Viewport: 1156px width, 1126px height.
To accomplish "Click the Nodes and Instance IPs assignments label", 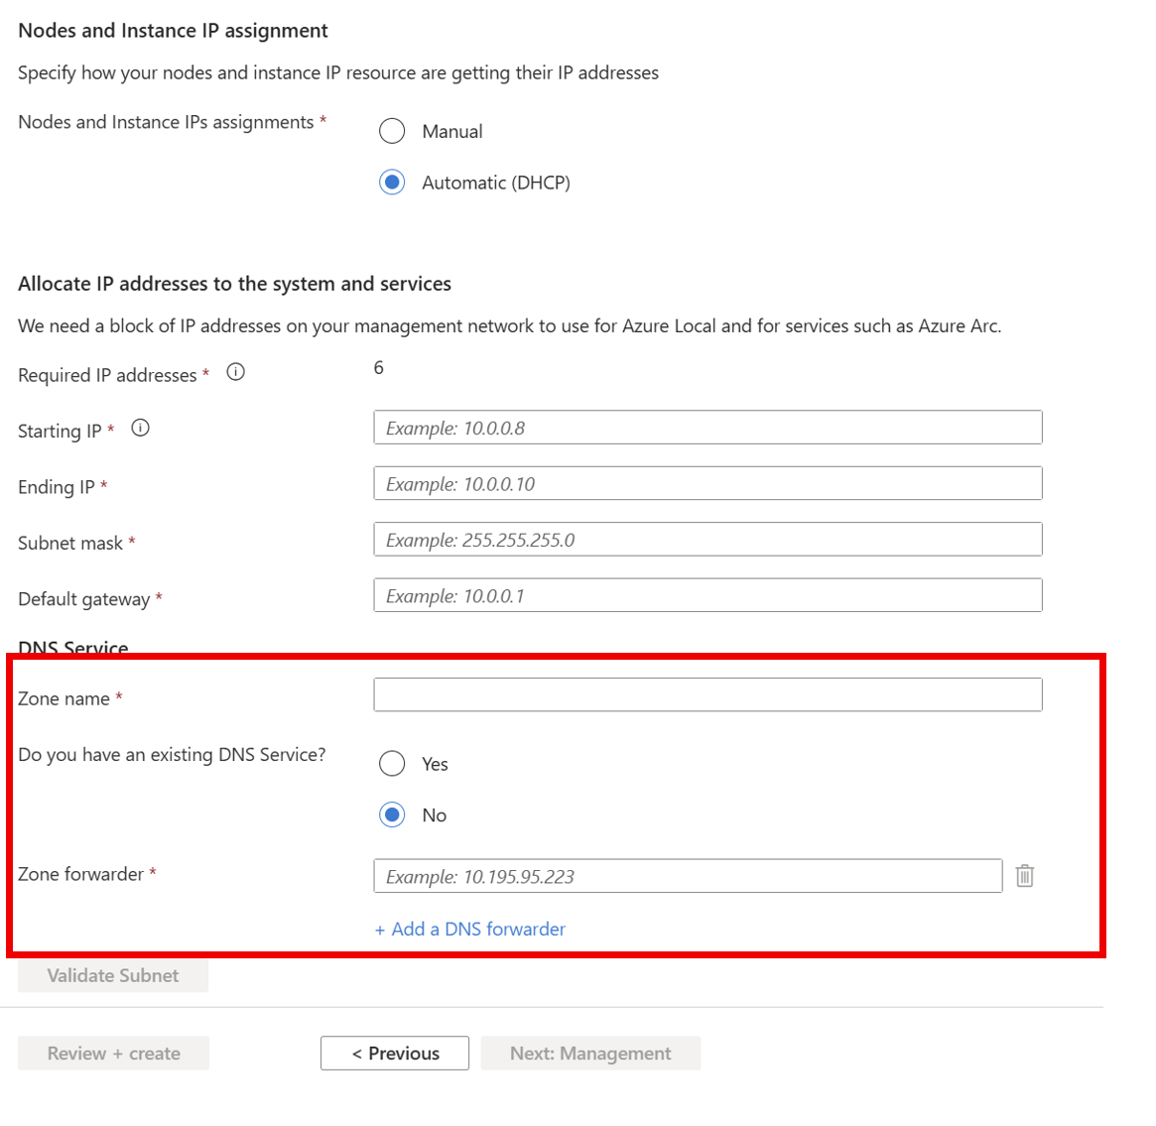I will (166, 122).
